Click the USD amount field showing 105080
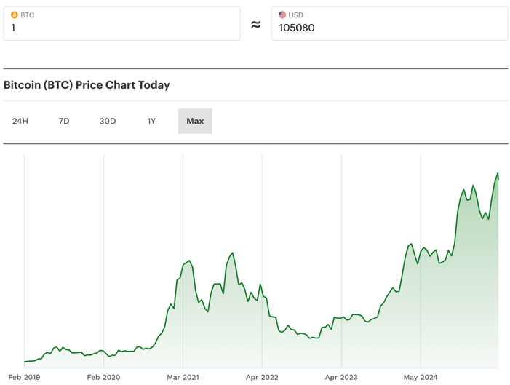The image size is (510, 385). coord(390,23)
